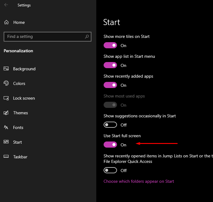Click the Themes brush icon

coord(6,113)
